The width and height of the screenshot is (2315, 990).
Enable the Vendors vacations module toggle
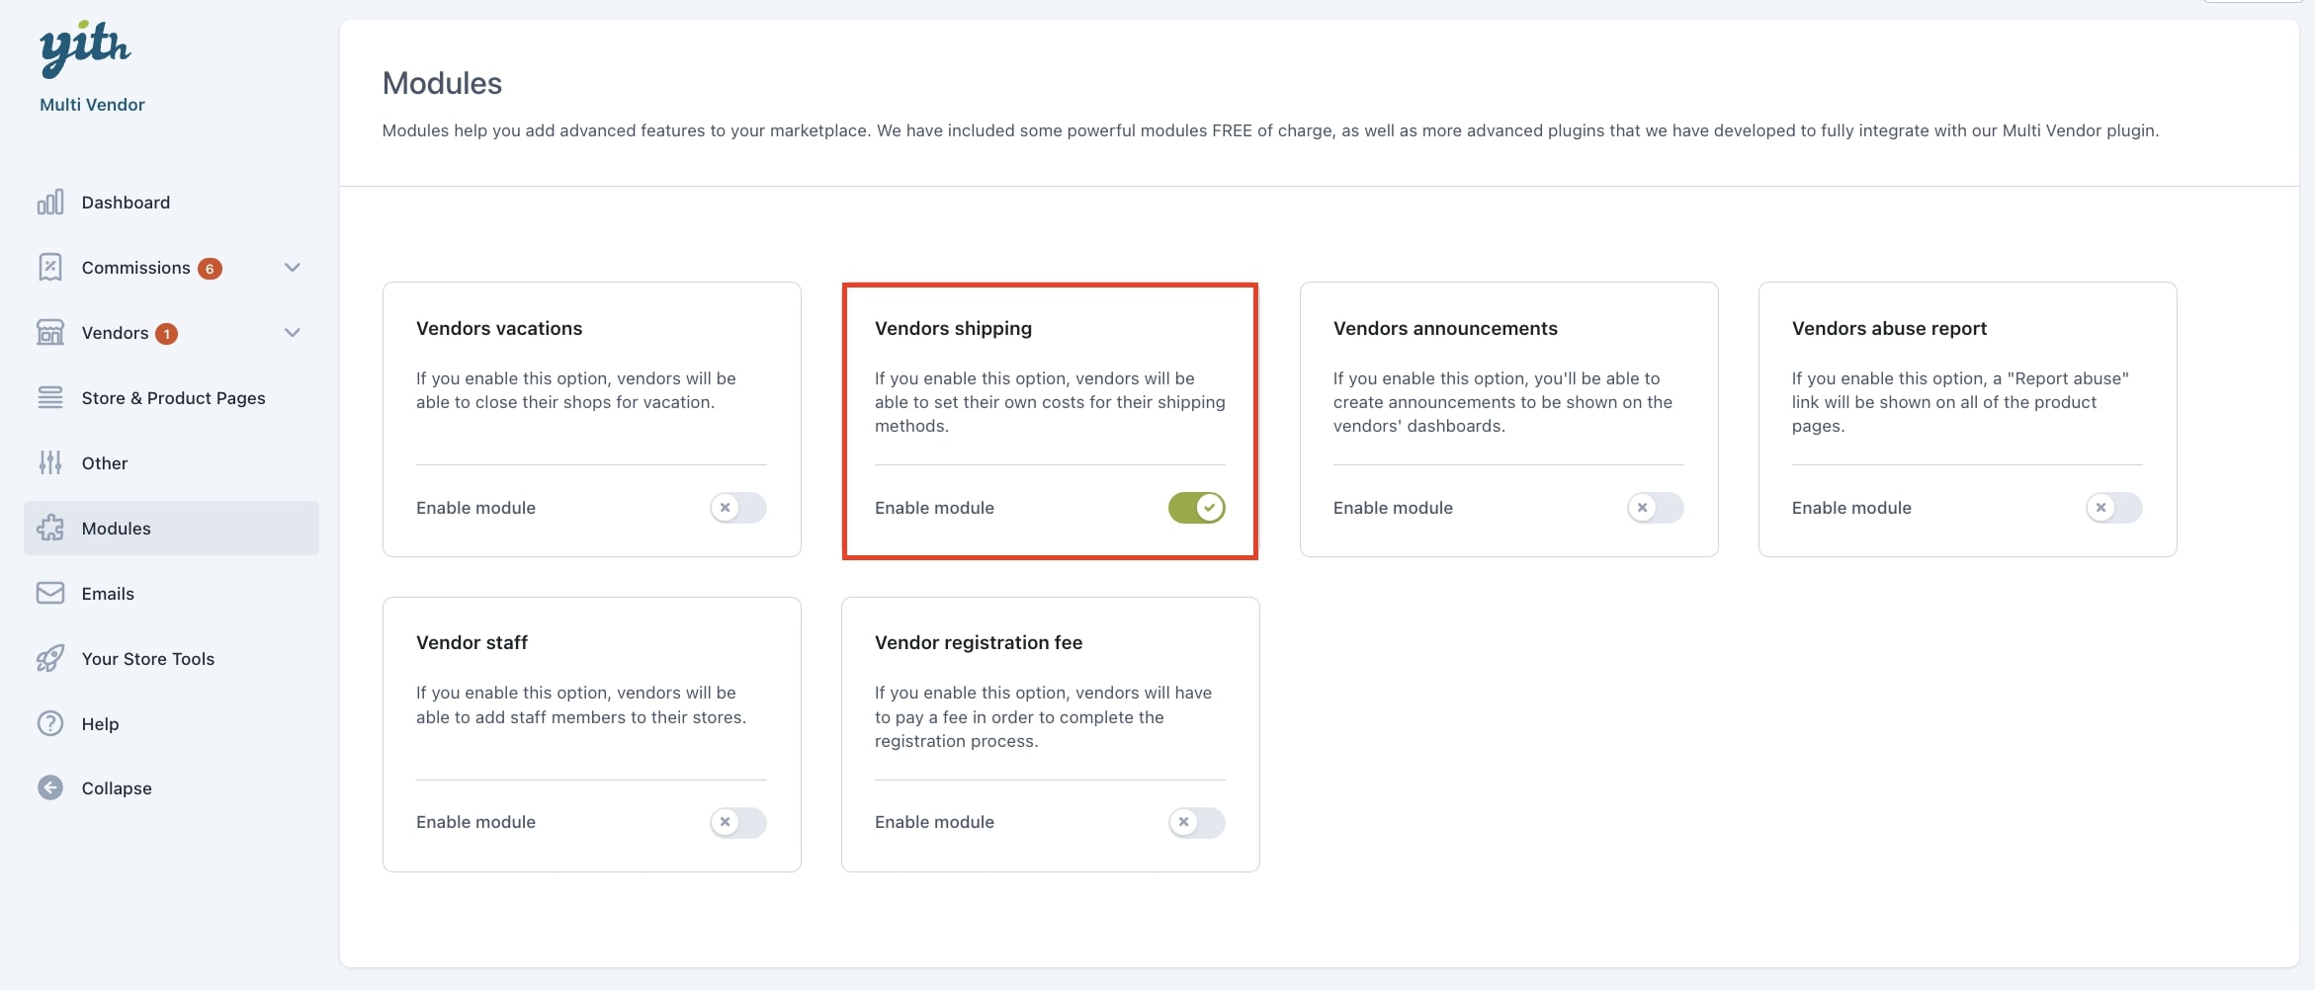click(x=738, y=508)
